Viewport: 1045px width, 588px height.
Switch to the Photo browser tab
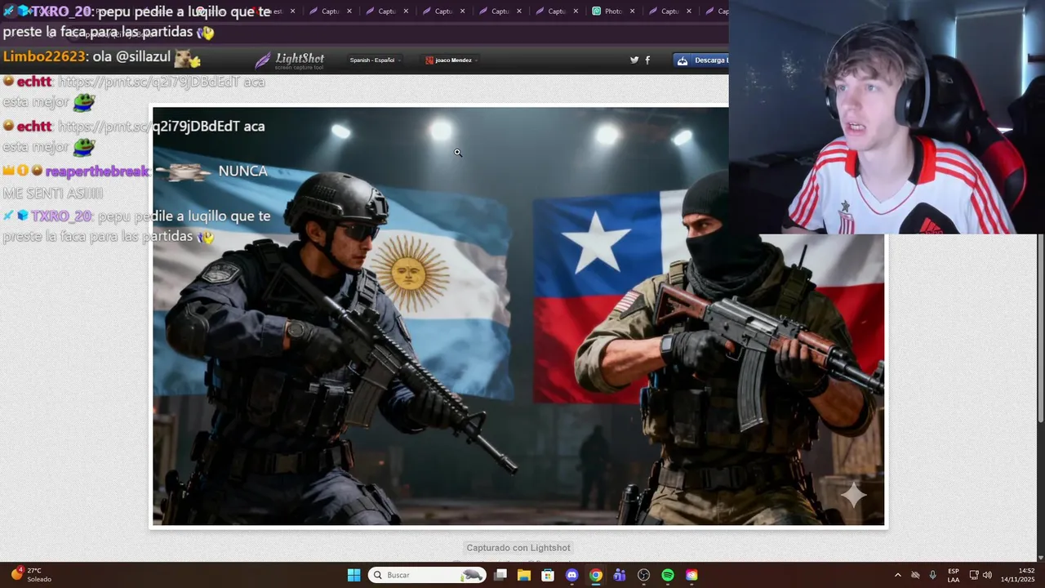tap(613, 11)
